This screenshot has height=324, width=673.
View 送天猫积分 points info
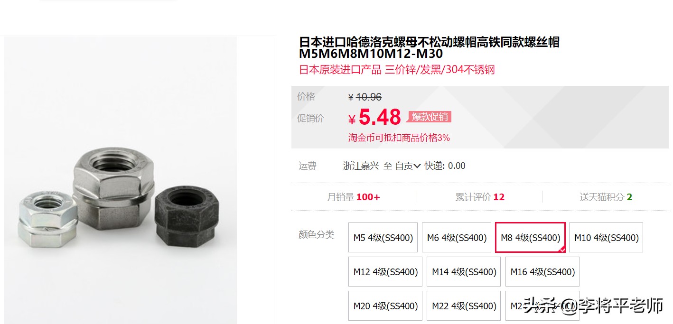(606, 197)
